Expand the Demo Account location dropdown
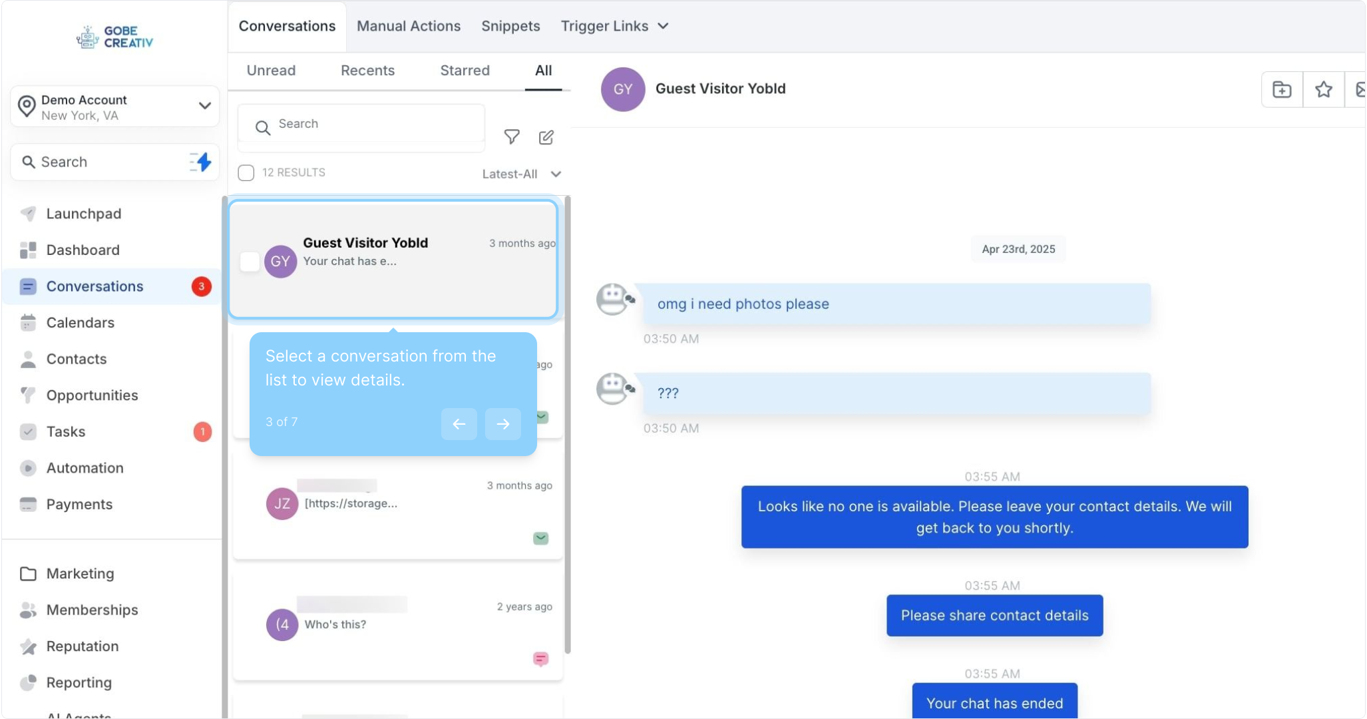1367x719 pixels. (x=204, y=106)
